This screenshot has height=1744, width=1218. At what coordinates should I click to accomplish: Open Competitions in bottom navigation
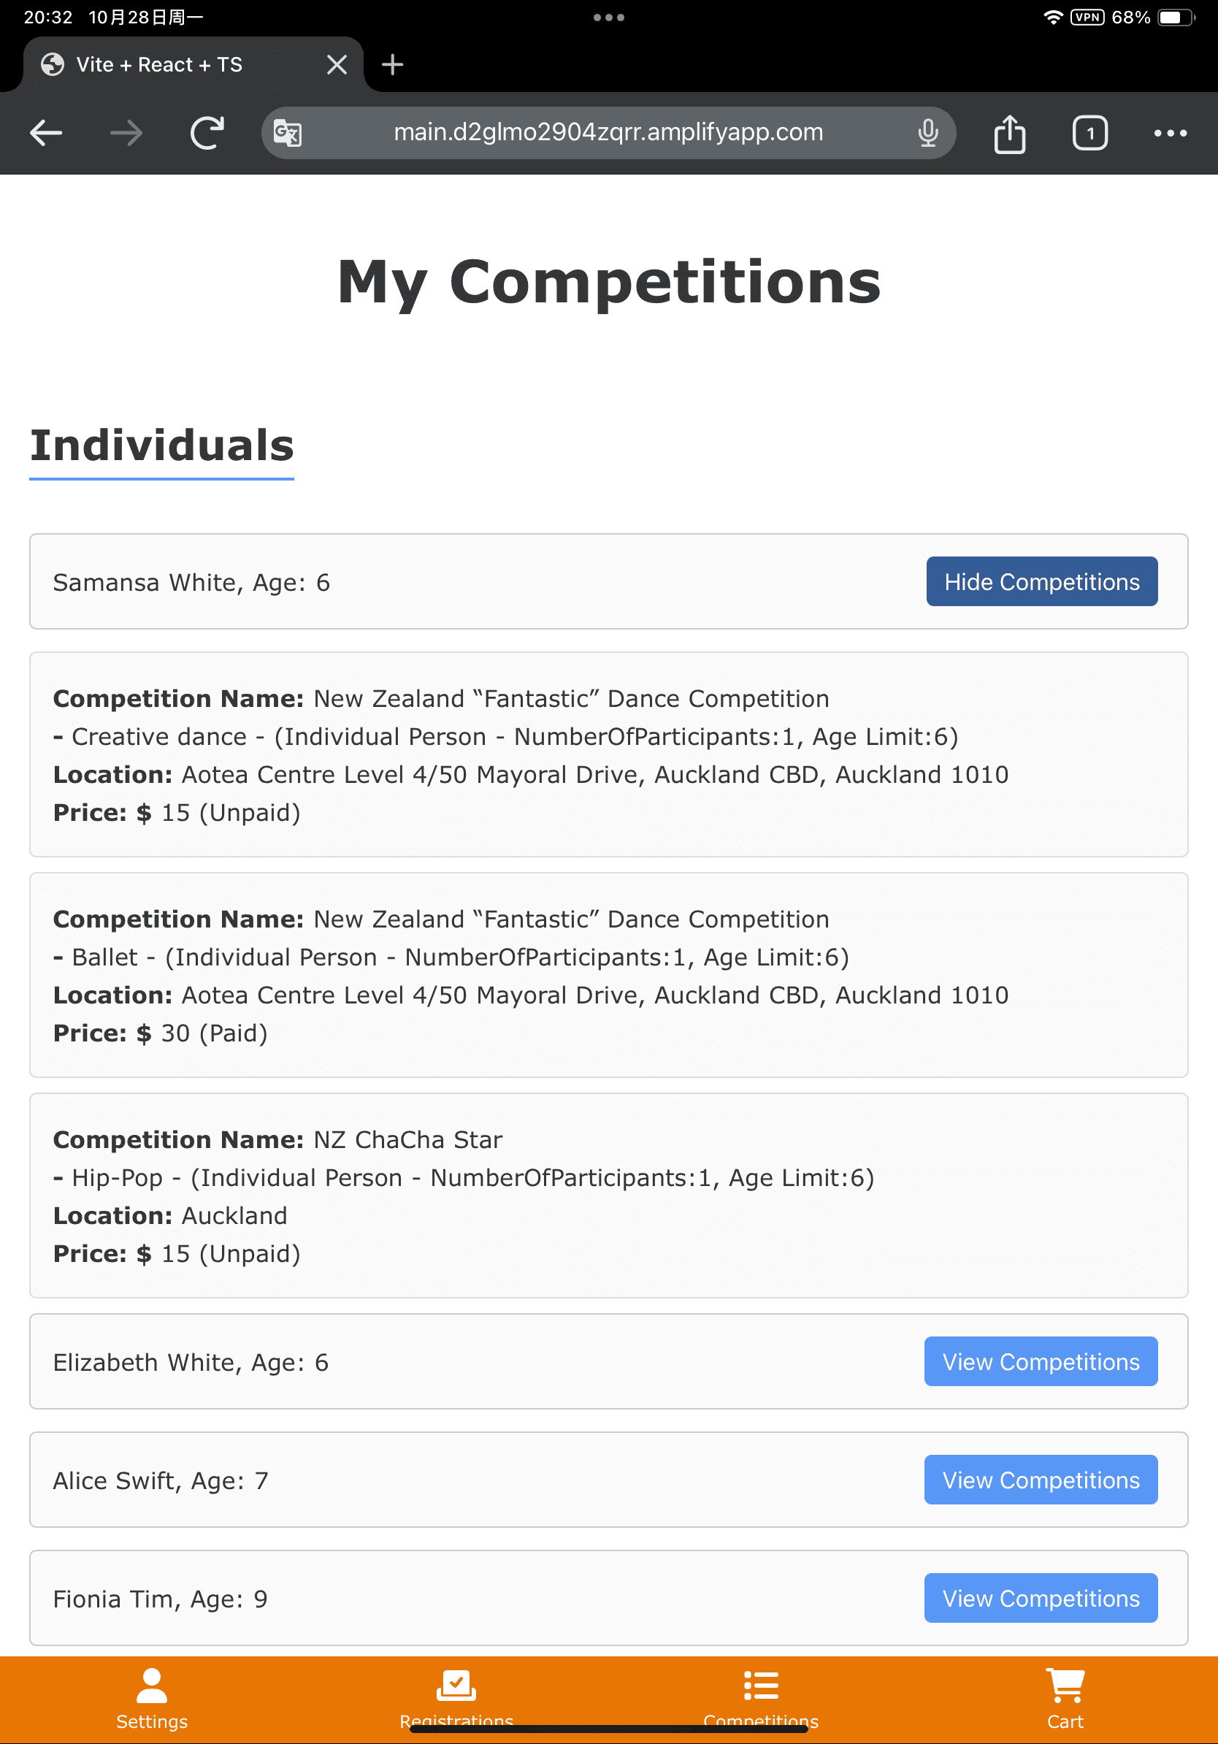tap(761, 1697)
